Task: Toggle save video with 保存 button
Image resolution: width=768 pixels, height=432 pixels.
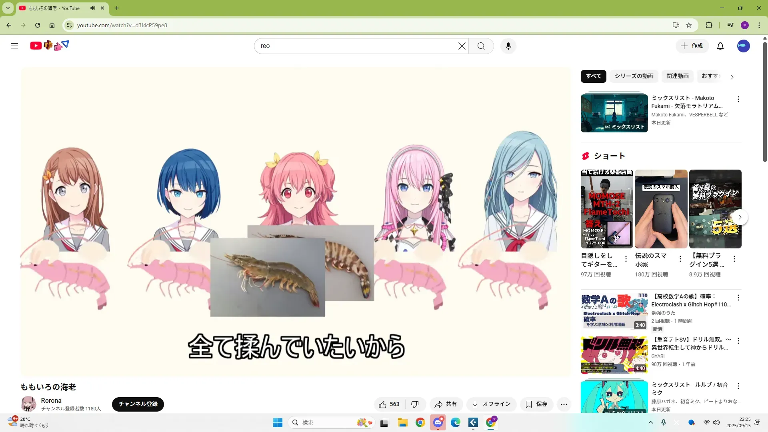Action: 536,404
